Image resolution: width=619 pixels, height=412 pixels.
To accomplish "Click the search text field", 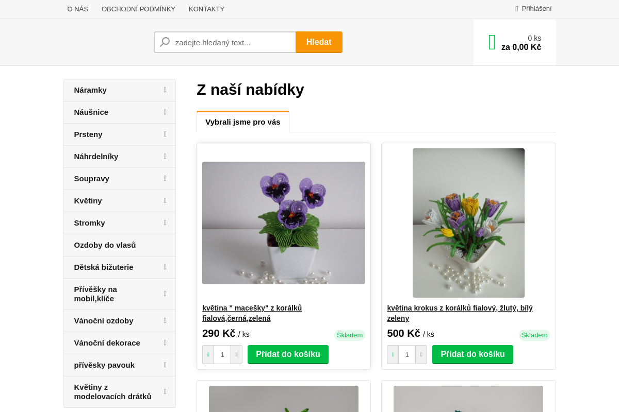I will pyautogui.click(x=232, y=42).
